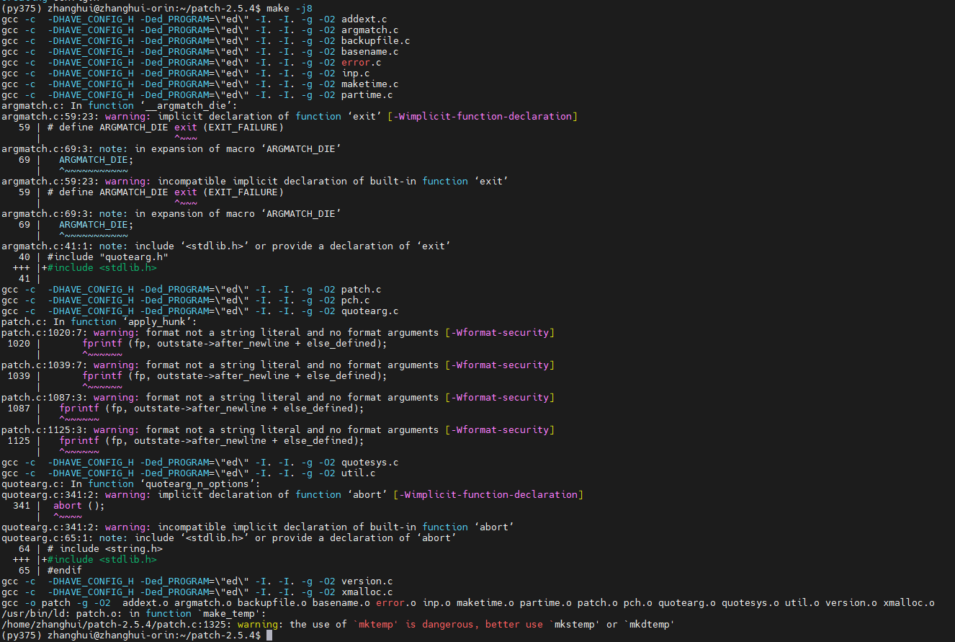Click pch.c in its gcc compile line

pos(356,300)
